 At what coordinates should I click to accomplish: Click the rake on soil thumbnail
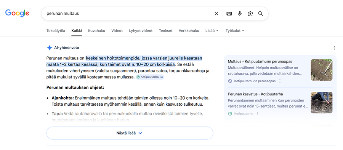click(321, 70)
